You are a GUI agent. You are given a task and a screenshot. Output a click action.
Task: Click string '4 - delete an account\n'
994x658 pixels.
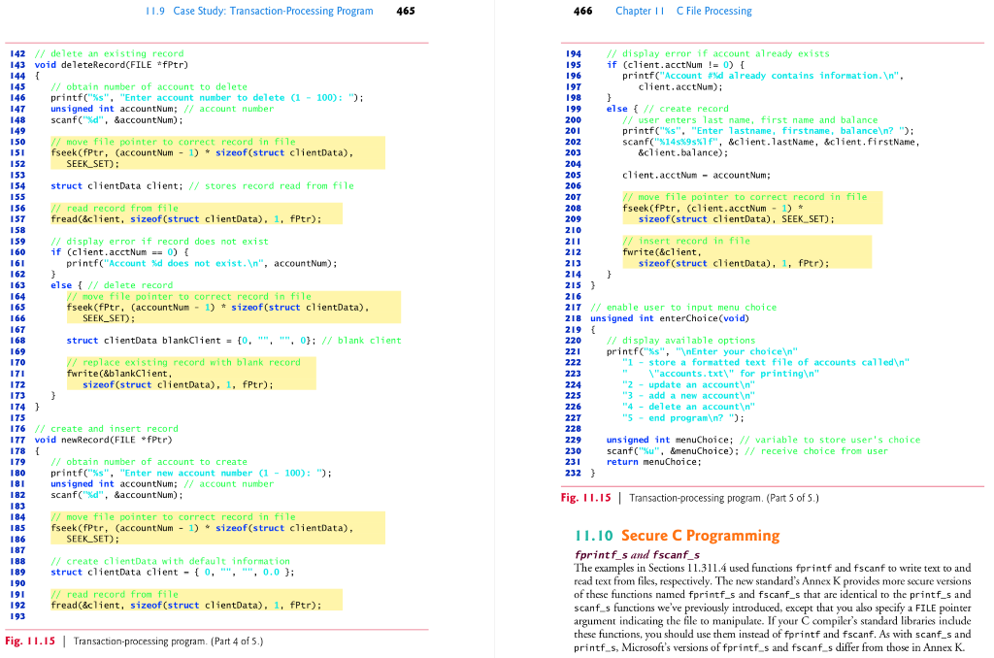[688, 407]
